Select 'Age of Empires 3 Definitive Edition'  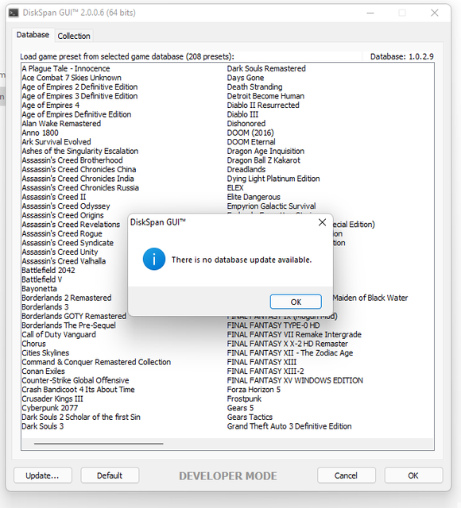(x=79, y=96)
